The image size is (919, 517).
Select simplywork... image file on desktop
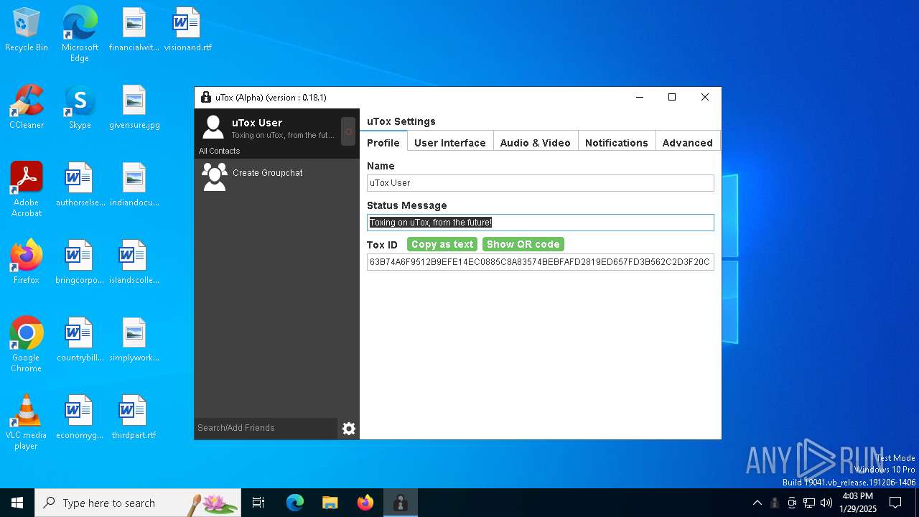click(x=134, y=340)
